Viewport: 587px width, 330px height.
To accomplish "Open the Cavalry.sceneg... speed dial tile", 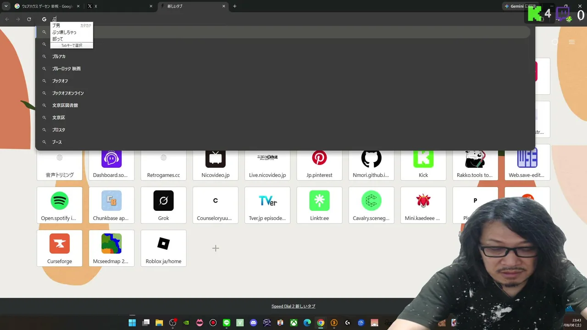I will tap(371, 205).
